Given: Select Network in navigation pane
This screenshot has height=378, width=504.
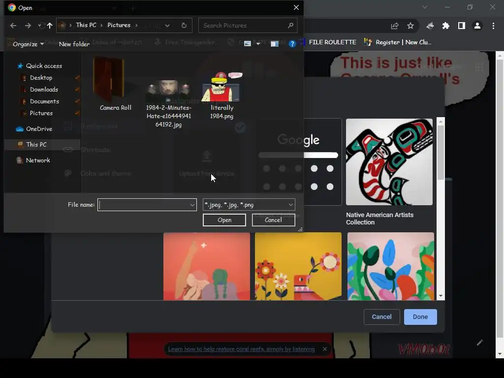Looking at the screenshot, I should [33, 160].
